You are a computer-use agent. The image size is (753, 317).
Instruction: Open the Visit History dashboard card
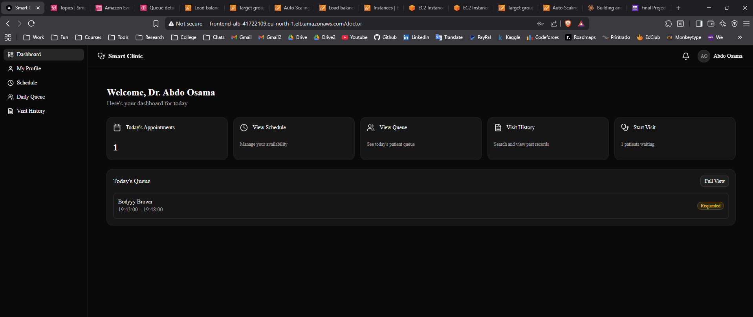(x=548, y=139)
